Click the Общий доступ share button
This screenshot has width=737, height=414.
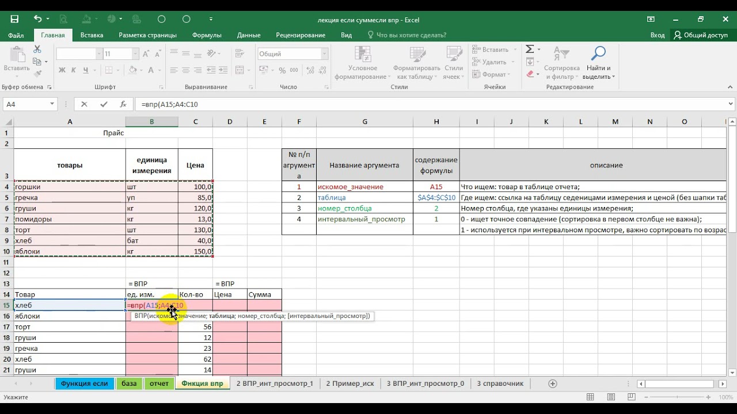click(x=701, y=35)
